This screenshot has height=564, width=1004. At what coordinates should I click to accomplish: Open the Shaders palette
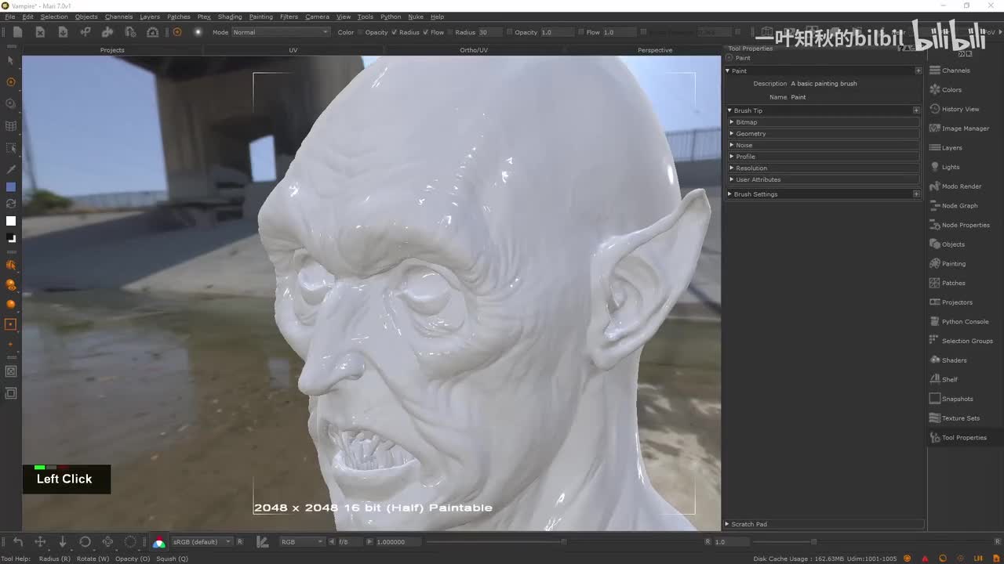(948, 360)
